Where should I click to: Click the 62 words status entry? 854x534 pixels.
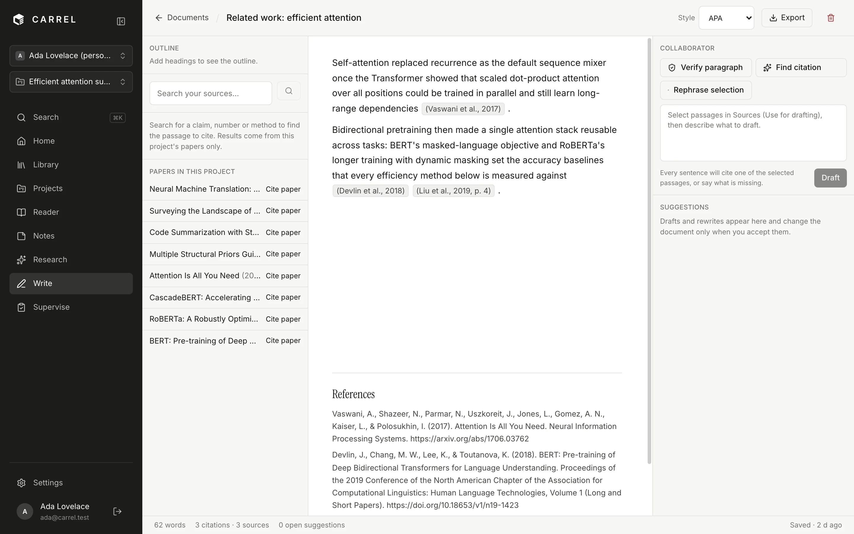[170, 525]
